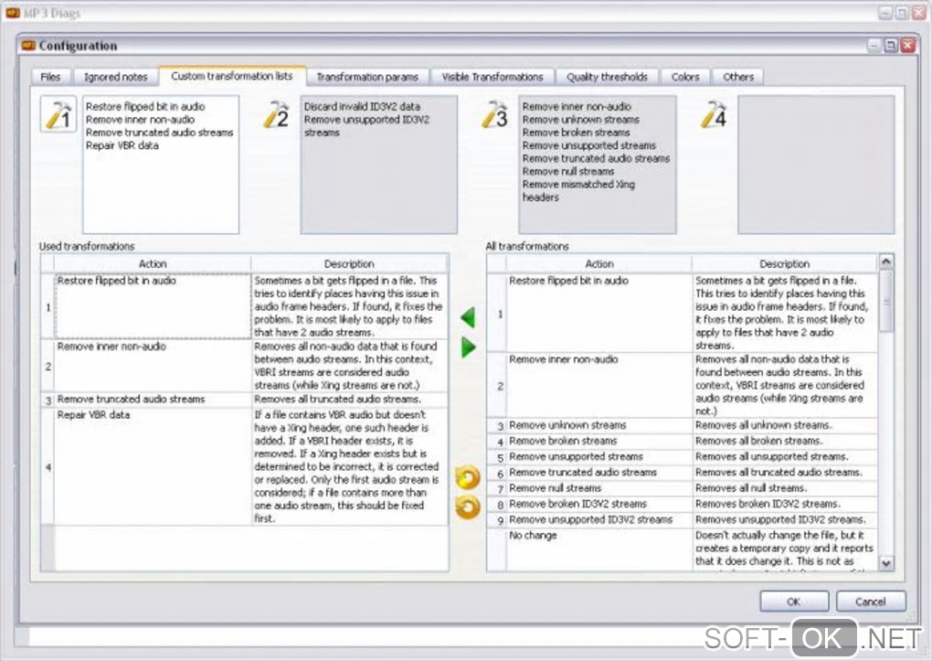Click row number 4 header in Used transformations

pos(48,467)
